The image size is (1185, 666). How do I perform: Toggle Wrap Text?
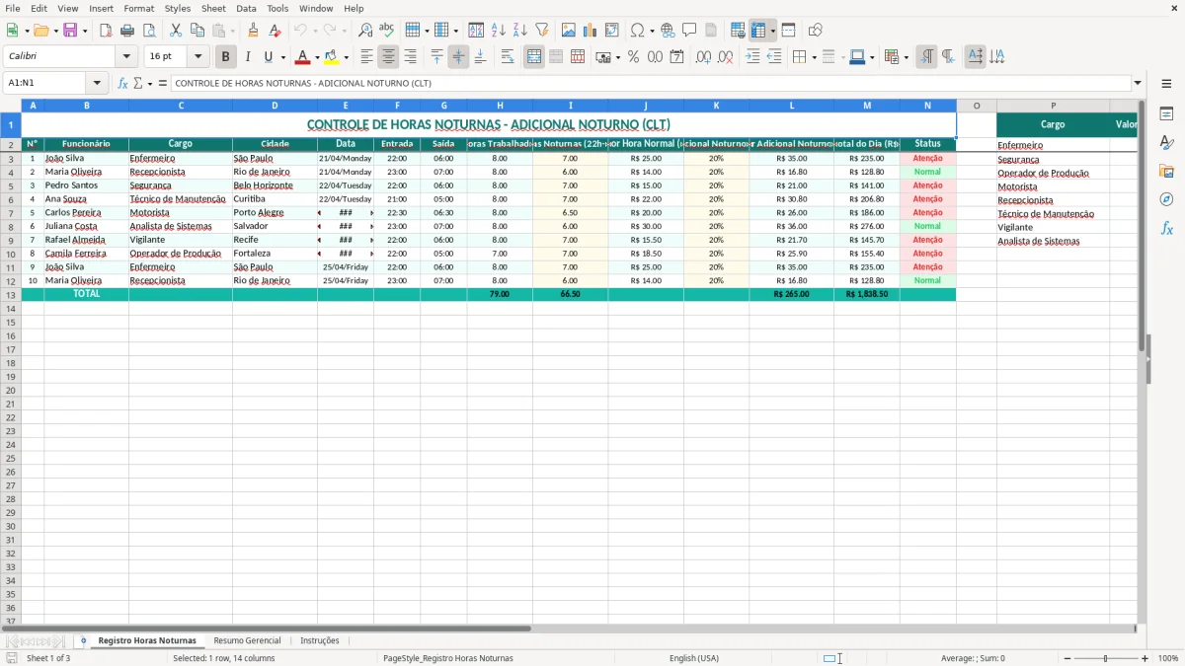click(508, 57)
